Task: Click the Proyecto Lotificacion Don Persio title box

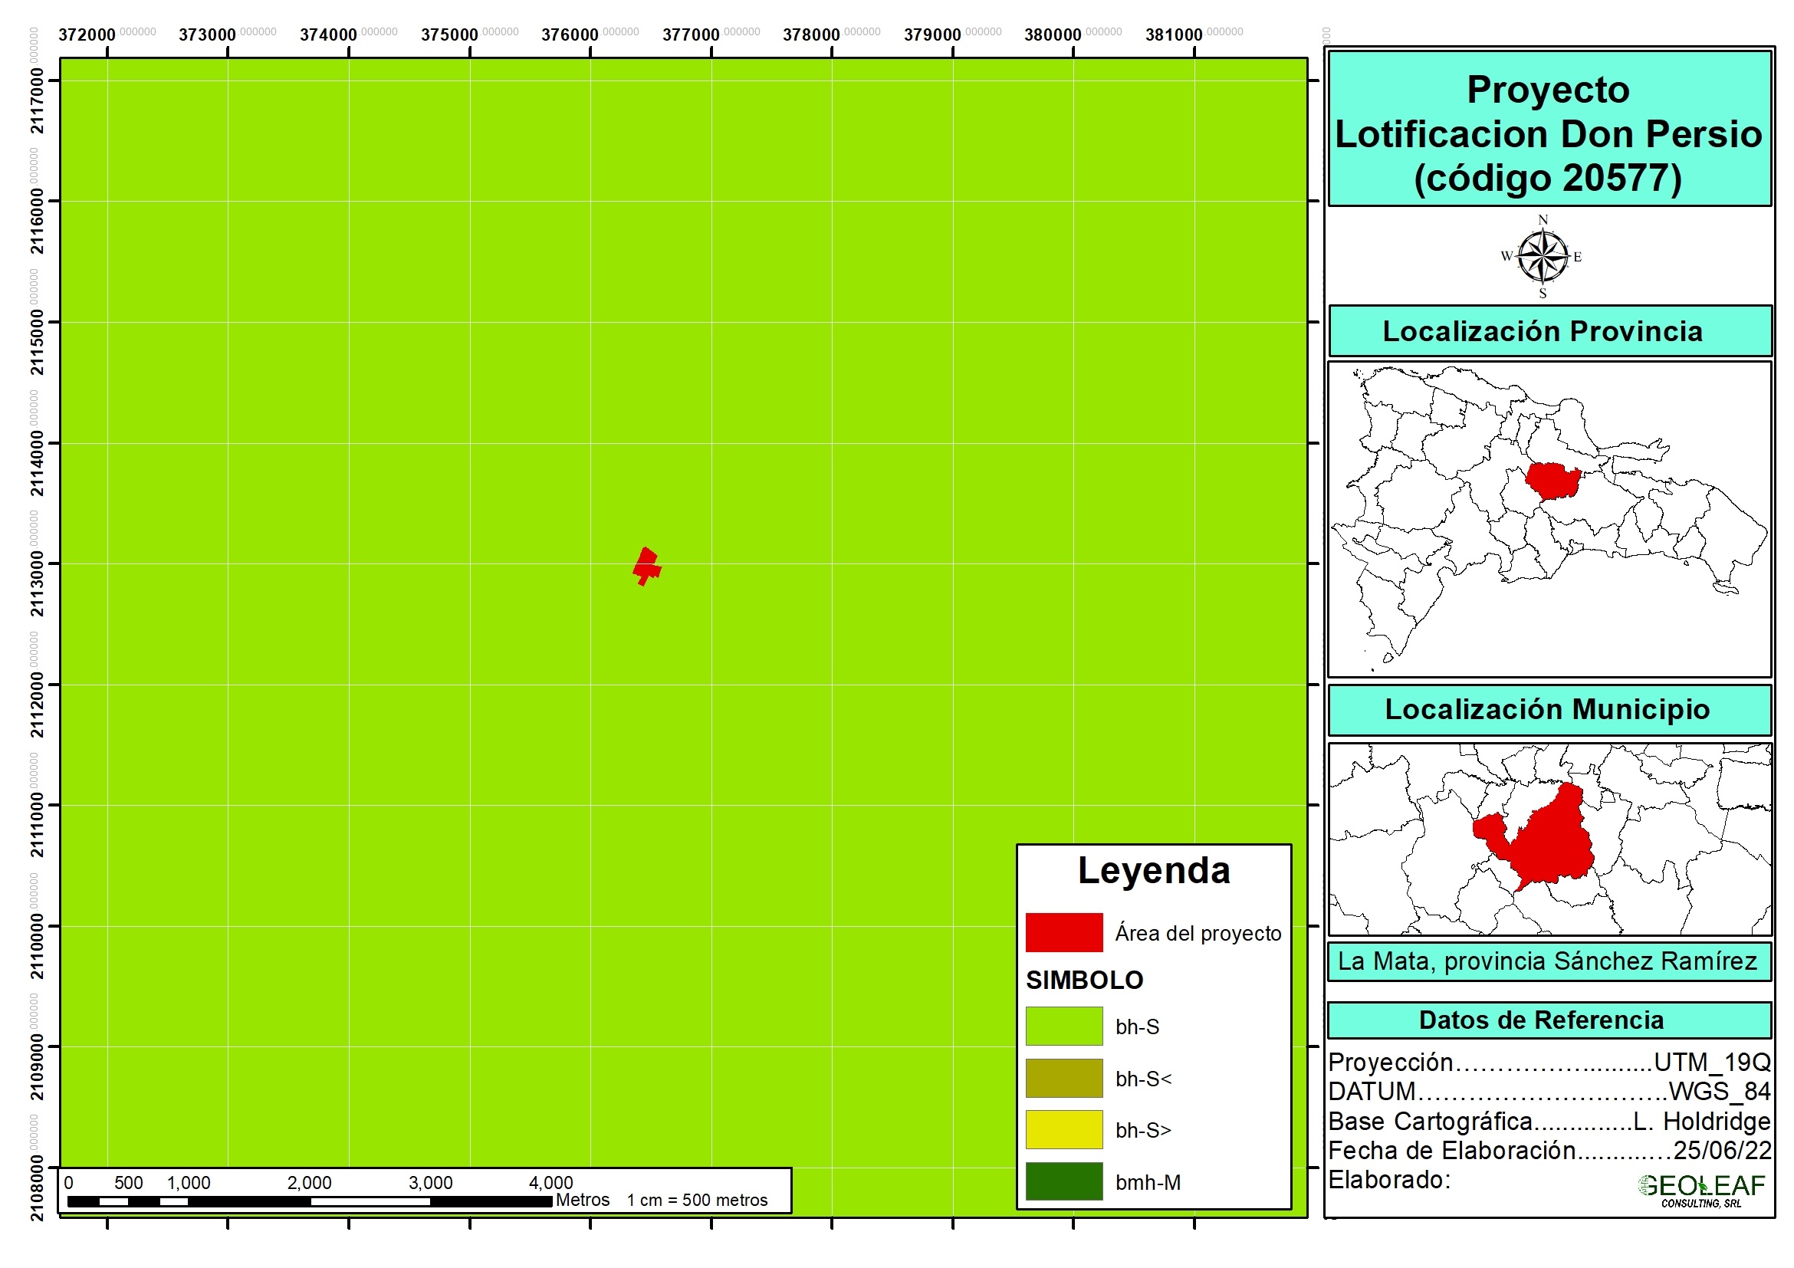Action: (x=1549, y=133)
